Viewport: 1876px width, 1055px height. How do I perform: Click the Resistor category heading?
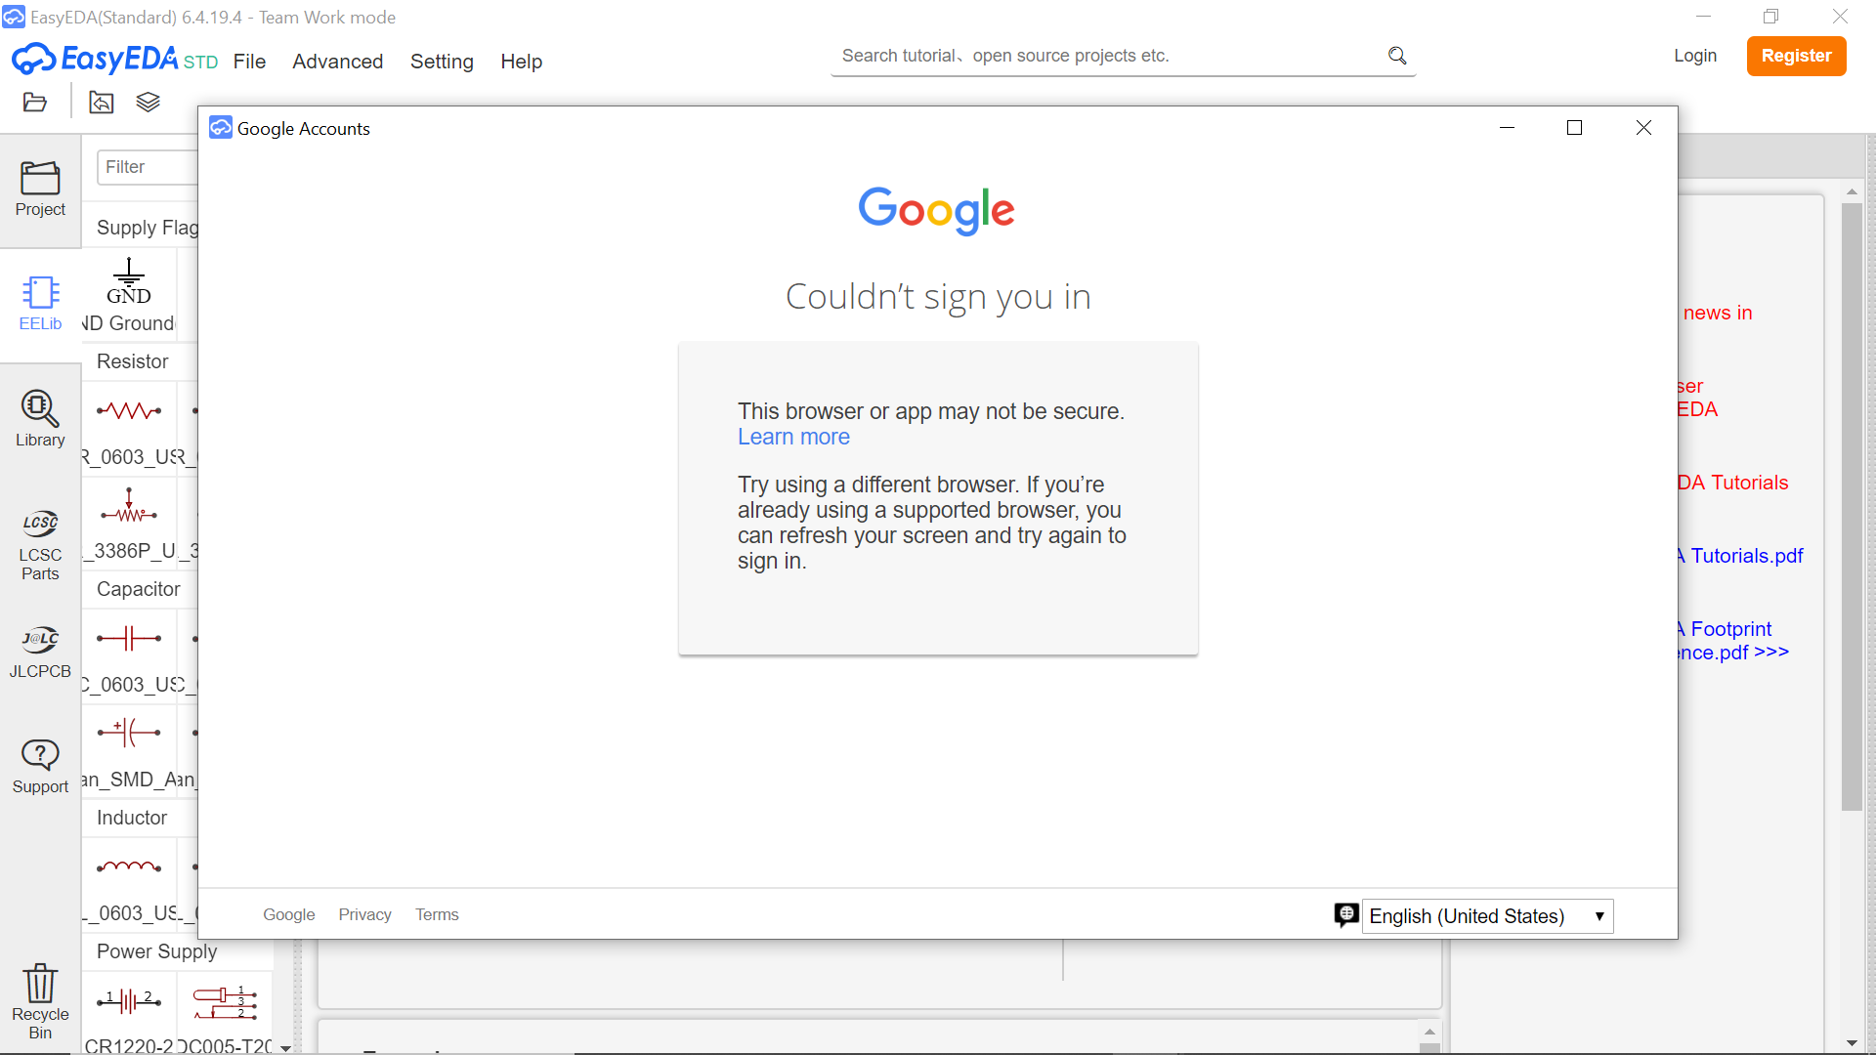pos(133,361)
